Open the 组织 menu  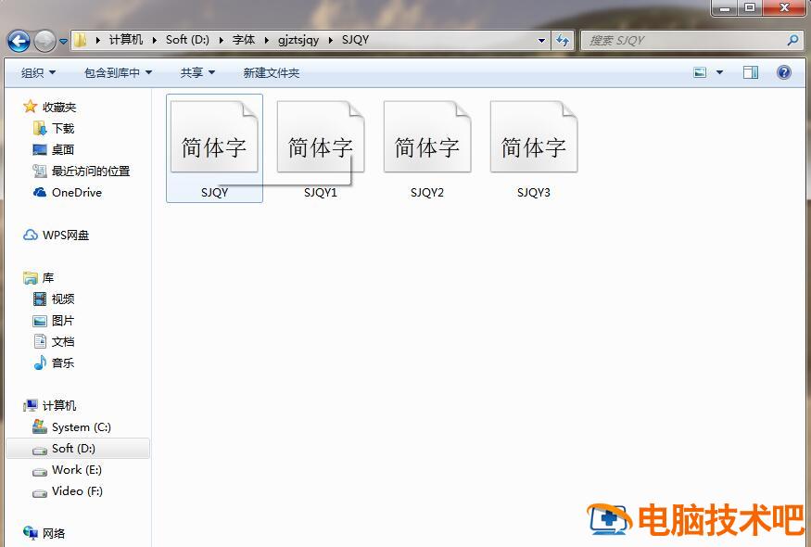point(38,73)
